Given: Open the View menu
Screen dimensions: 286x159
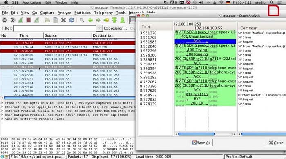Looking at the screenshot, I should pyautogui.click(x=25, y=13).
